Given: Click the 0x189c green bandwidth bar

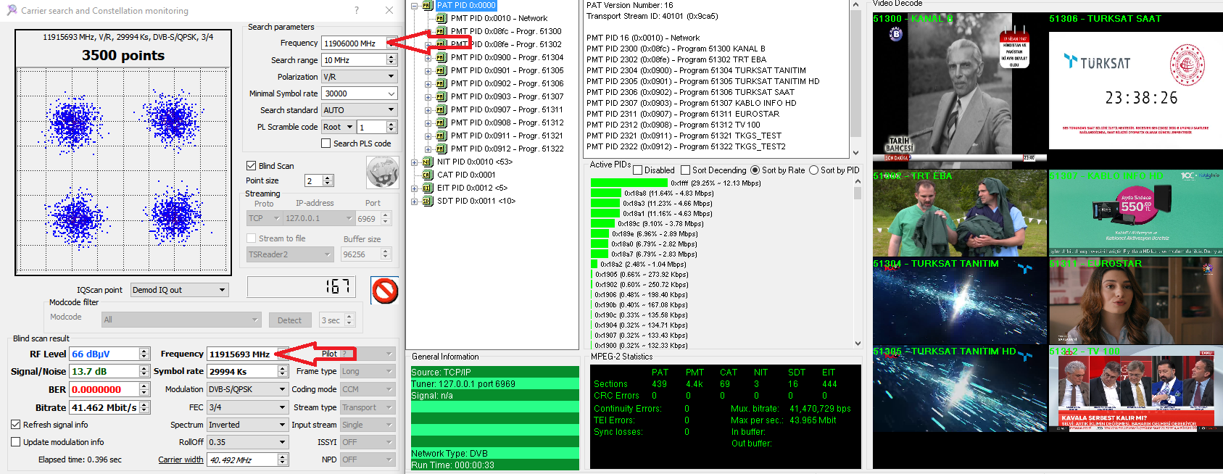Looking at the screenshot, I should [x=603, y=224].
